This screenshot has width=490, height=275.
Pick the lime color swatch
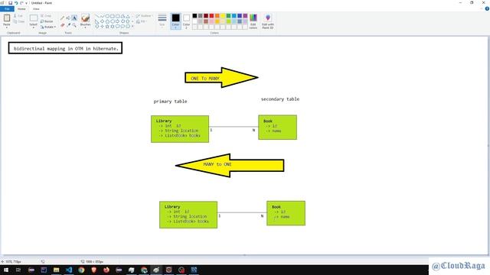228,21
